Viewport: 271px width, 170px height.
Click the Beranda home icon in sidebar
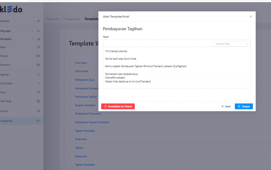pyautogui.click(x=38, y=21)
